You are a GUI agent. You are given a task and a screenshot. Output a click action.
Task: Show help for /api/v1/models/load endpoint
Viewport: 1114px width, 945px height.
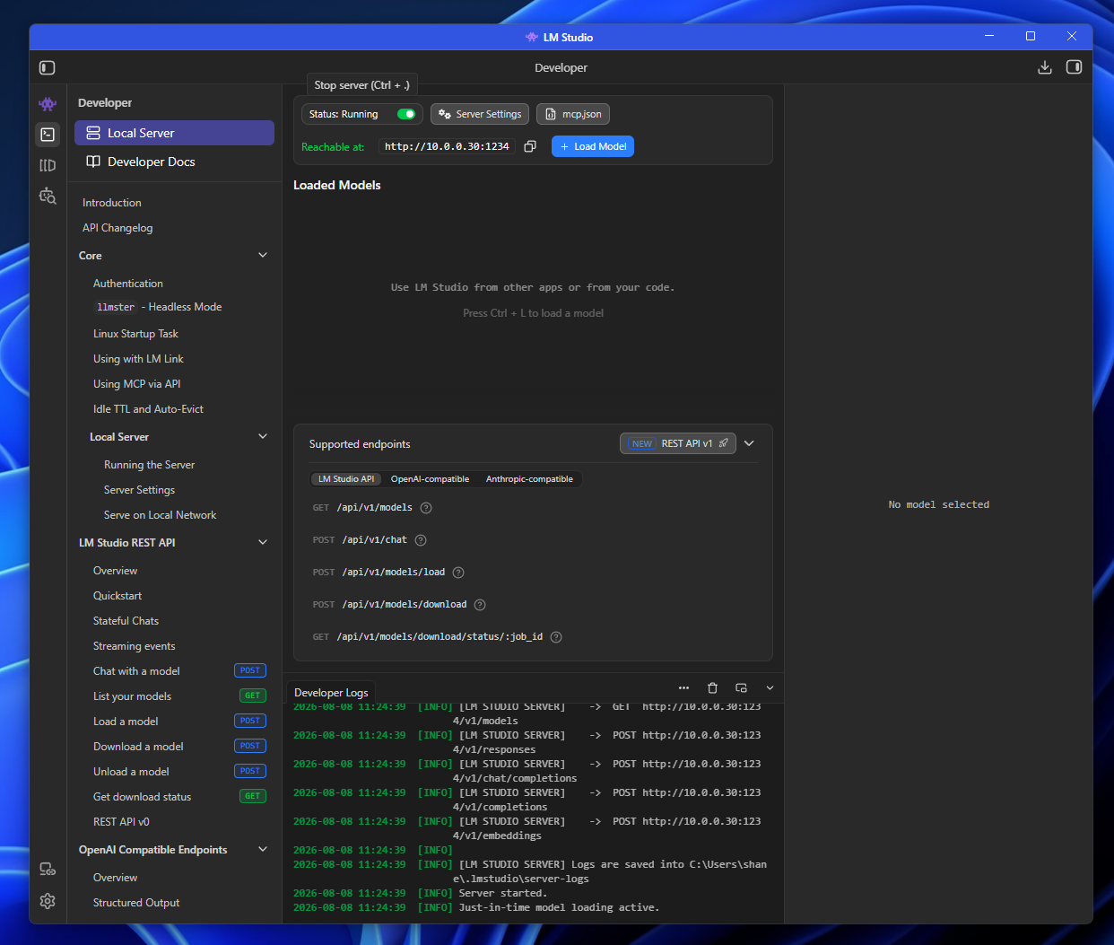click(458, 573)
